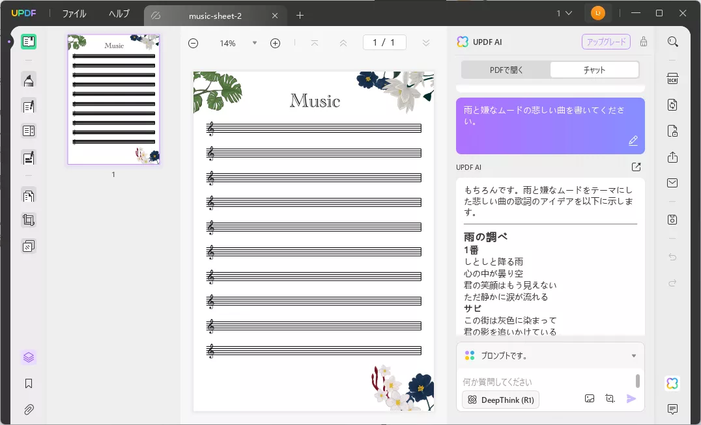The width and height of the screenshot is (701, 425).
Task: Expand the zoom level dropdown
Action: coord(255,44)
